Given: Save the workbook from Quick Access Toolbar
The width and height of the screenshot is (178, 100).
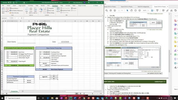Looking at the screenshot, I should 14,2.
